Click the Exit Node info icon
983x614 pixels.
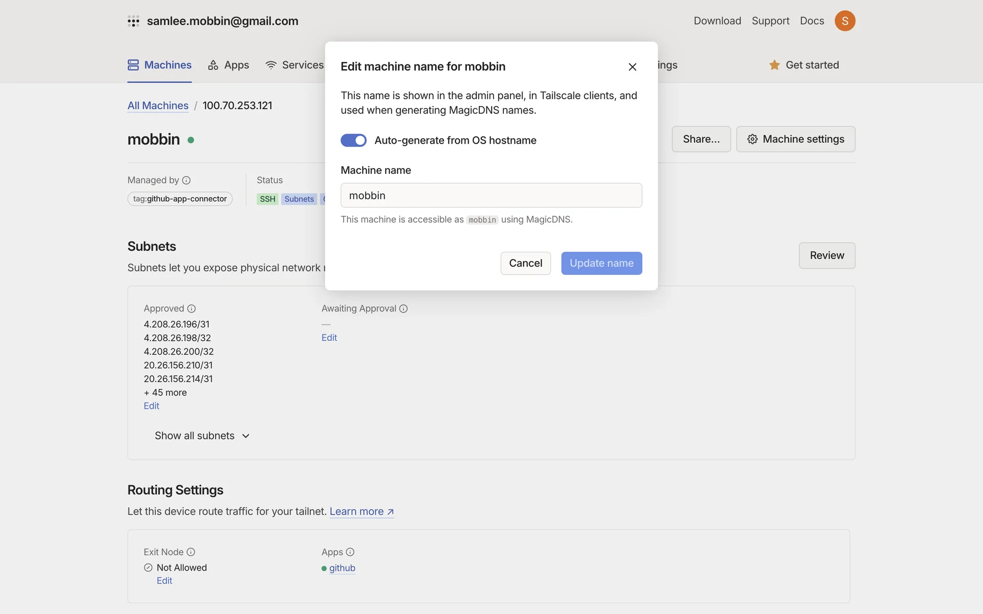click(x=191, y=552)
